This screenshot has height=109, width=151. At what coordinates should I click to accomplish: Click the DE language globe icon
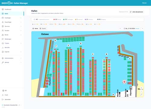tap(3, 91)
